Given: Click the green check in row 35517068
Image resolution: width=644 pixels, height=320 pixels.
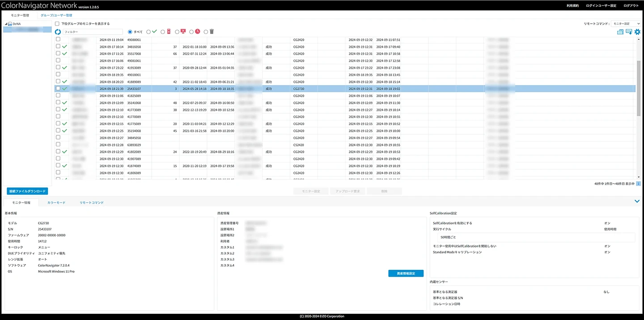Looking at the screenshot, I should pyautogui.click(x=65, y=54).
